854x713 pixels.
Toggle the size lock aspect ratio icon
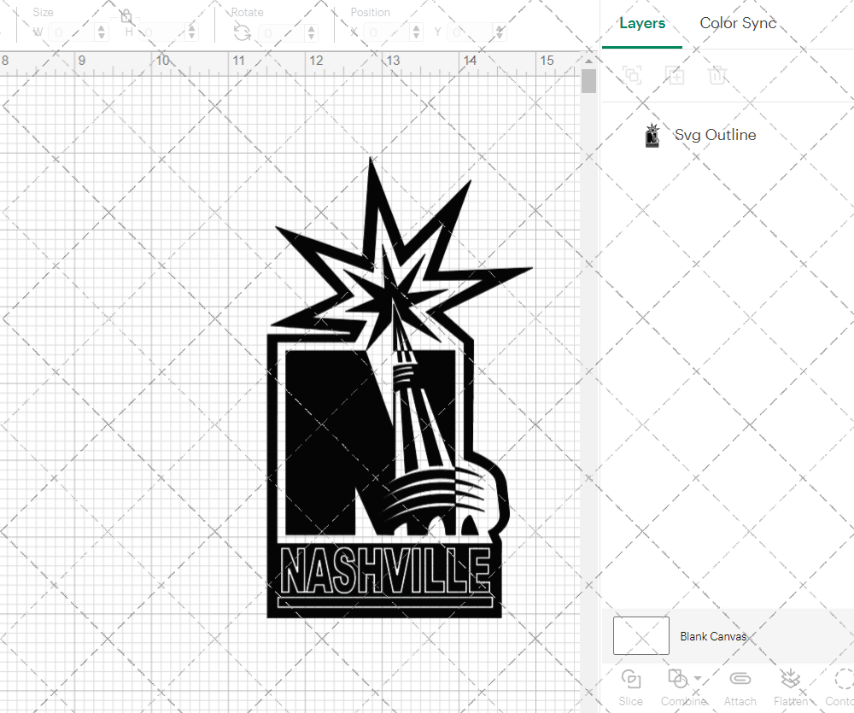(x=126, y=15)
